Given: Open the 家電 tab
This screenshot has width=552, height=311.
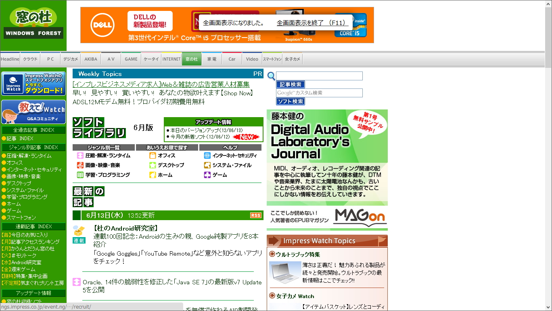Looking at the screenshot, I should point(211,59).
